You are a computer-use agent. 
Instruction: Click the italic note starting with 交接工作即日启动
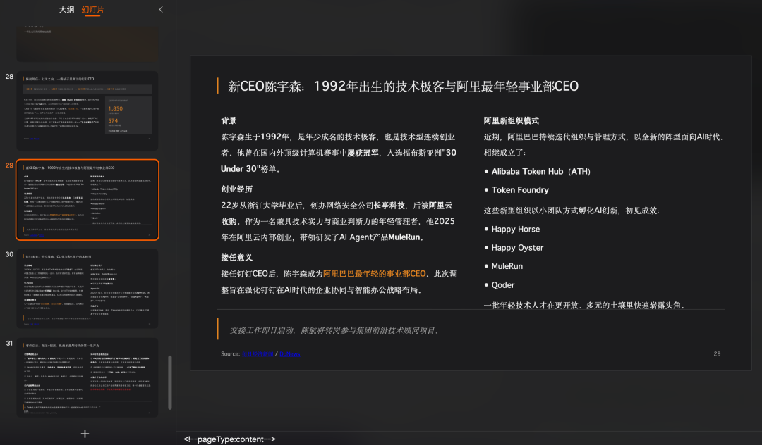click(x=334, y=331)
